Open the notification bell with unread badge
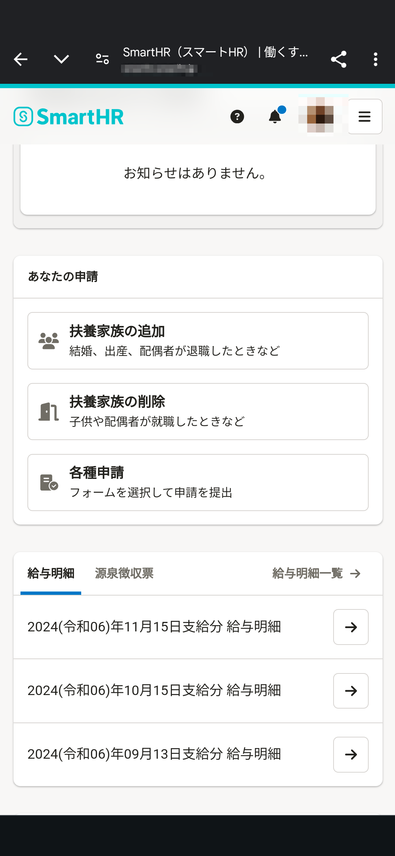Screen dimensions: 395x856 tap(275, 117)
